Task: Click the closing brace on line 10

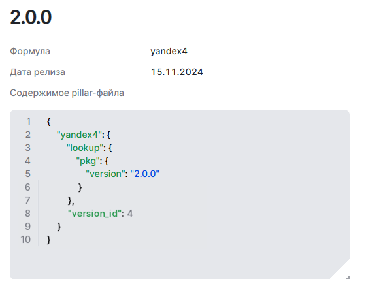Action: point(48,240)
